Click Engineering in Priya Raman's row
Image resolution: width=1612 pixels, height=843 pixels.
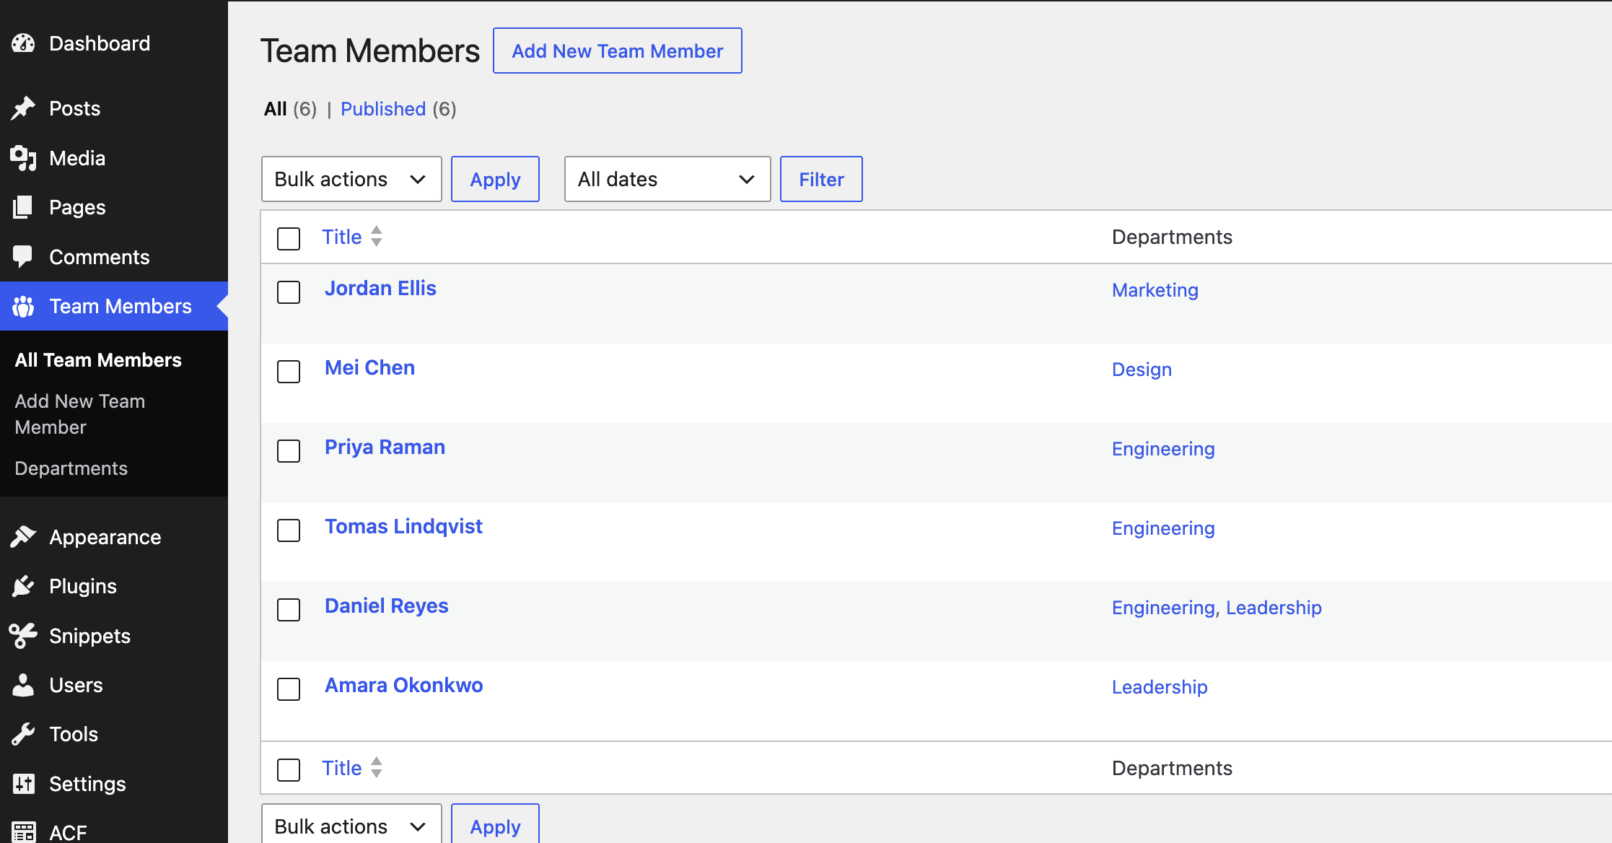[1163, 449]
